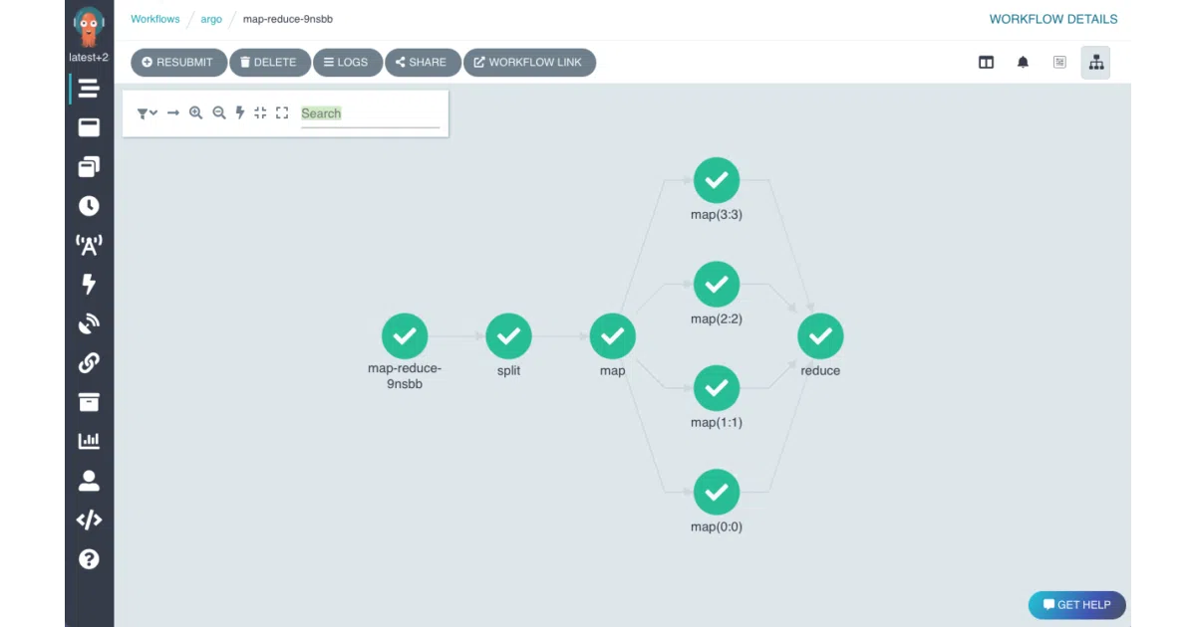1196x627 pixels.
Task: Click the graph Search field
Action: click(370, 113)
